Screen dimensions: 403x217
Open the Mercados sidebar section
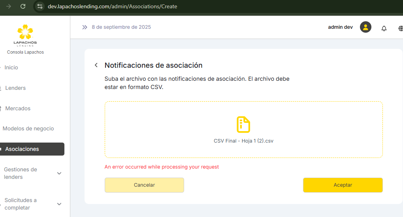(x=18, y=108)
